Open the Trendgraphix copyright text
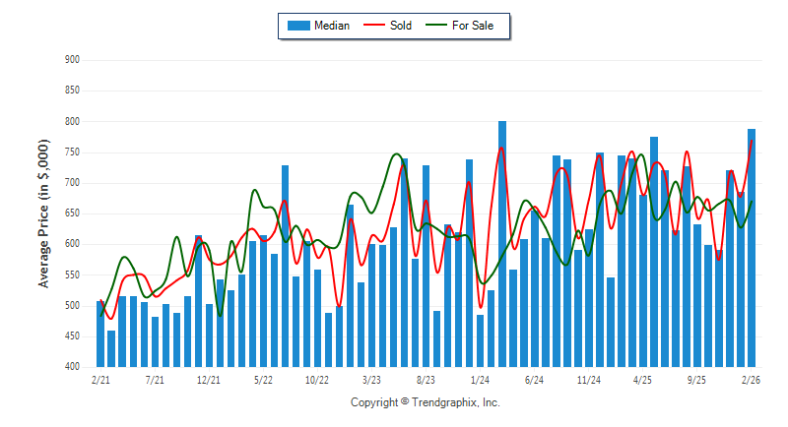The height and width of the screenshot is (427, 788). point(425,402)
